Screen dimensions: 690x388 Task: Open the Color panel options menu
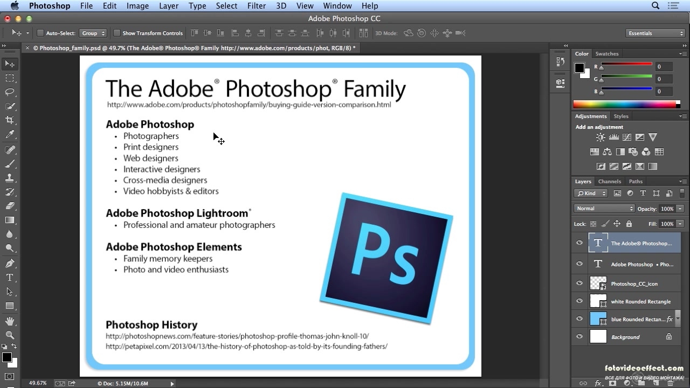click(684, 54)
